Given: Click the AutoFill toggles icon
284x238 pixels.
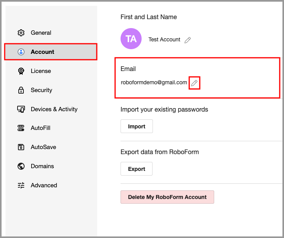Looking at the screenshot, I should [x=21, y=128].
